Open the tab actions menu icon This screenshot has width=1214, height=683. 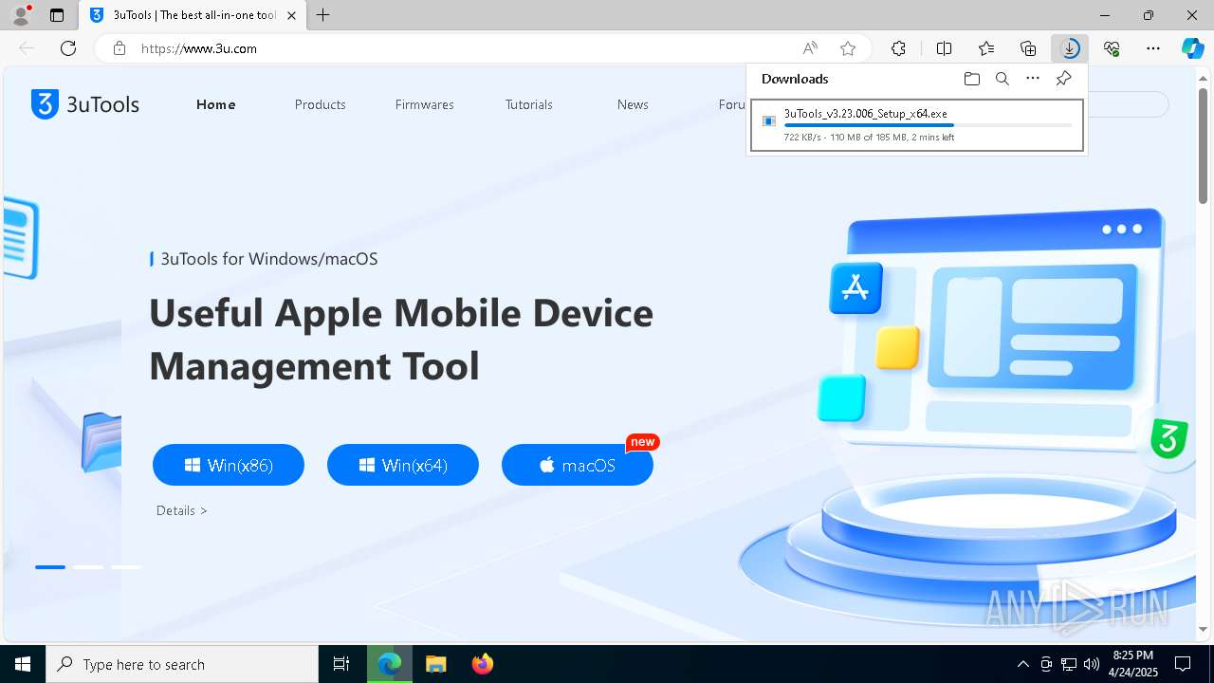(57, 15)
